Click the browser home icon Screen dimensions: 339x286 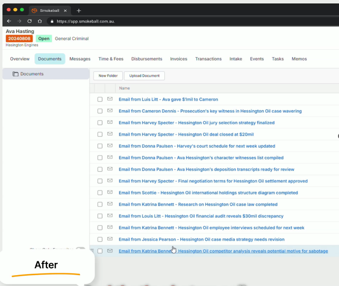[40, 21]
